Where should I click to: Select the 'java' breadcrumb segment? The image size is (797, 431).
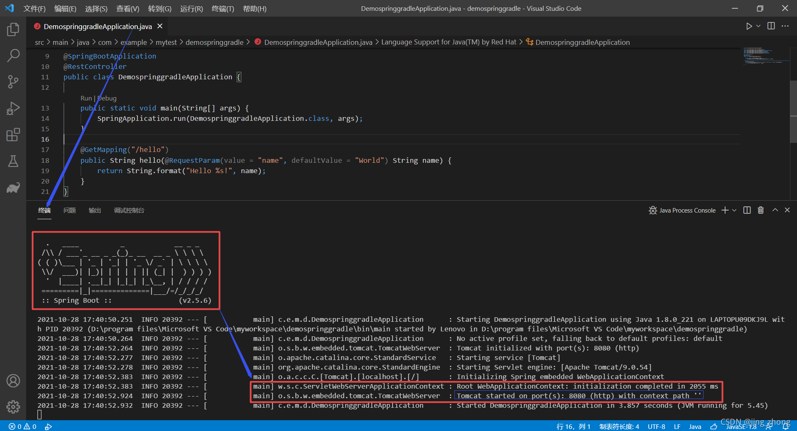click(83, 42)
